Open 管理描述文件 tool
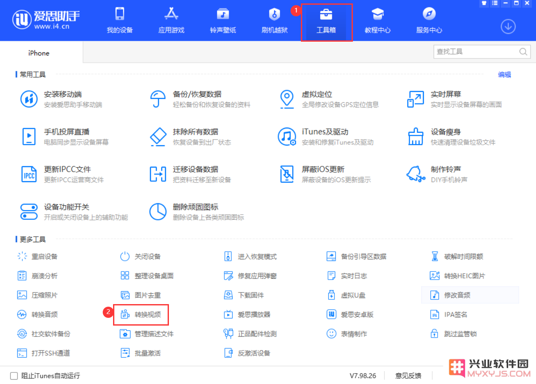536x384 pixels. tap(147, 334)
